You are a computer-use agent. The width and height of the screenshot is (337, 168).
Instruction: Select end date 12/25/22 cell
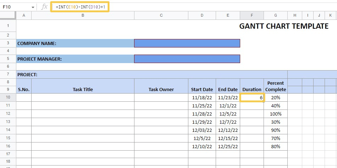coord(228,146)
